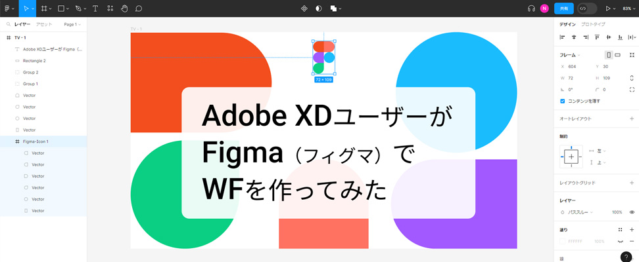Screen dimensions: 639x262
Task: Toggle the Dev Mode switch
Action: pos(587,8)
